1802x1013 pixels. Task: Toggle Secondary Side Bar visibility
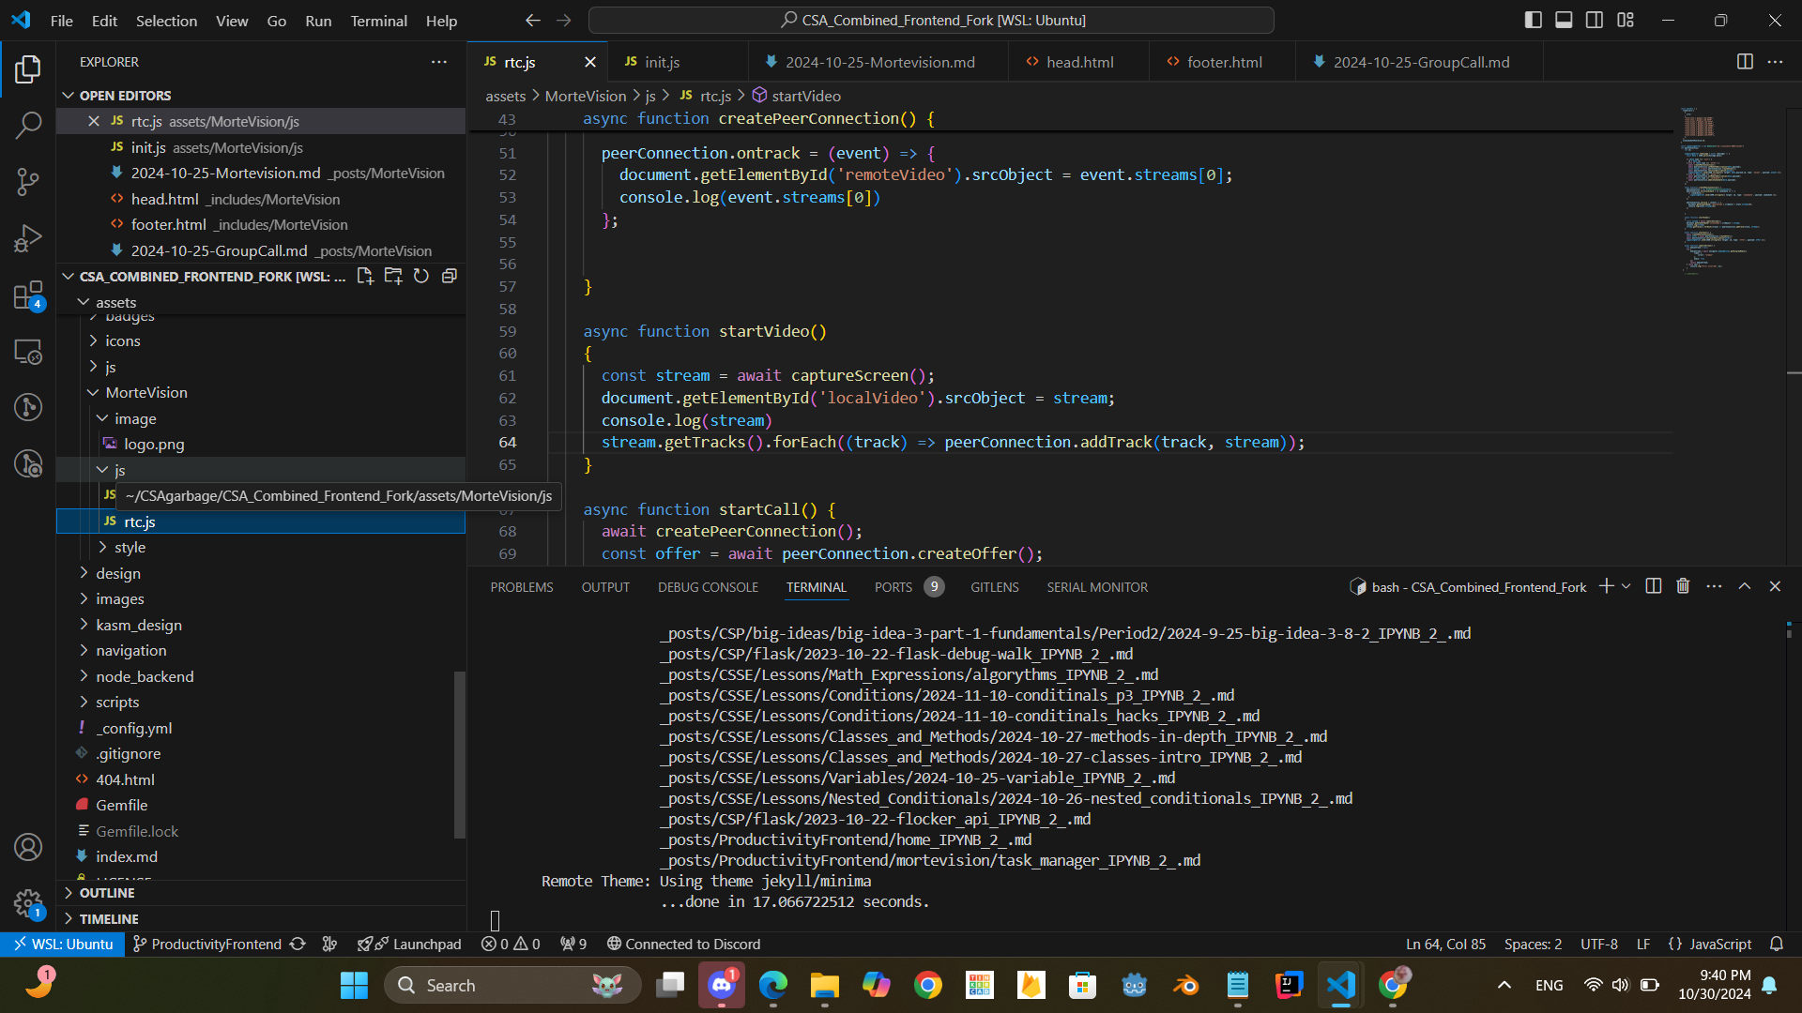(1595, 20)
